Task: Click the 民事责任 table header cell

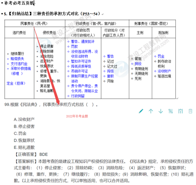Action: coord(35,23)
